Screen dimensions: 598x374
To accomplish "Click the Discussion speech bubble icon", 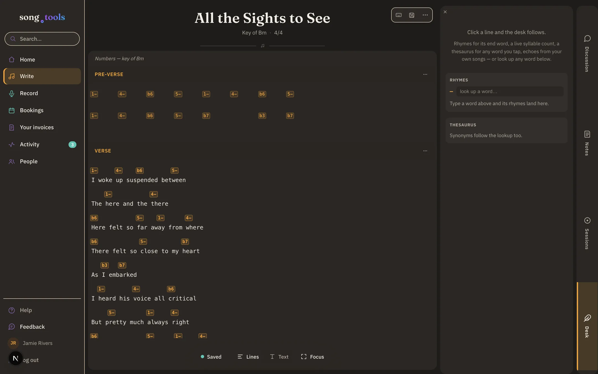I will pyautogui.click(x=587, y=39).
